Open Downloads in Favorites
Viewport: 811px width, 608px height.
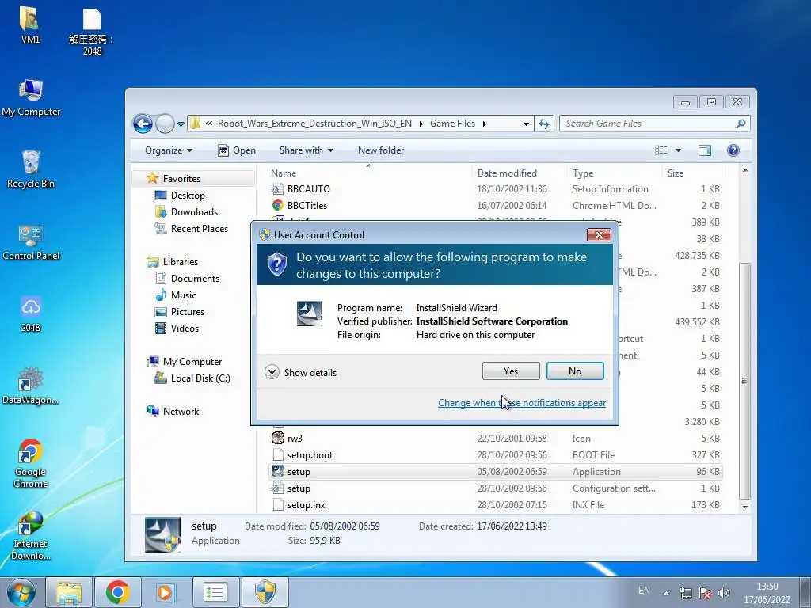point(194,212)
